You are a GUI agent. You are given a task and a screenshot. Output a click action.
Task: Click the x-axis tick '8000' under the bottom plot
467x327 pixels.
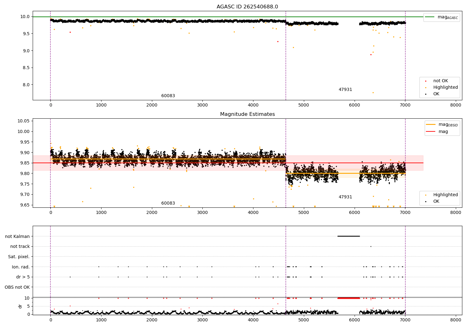(x=456, y=320)
